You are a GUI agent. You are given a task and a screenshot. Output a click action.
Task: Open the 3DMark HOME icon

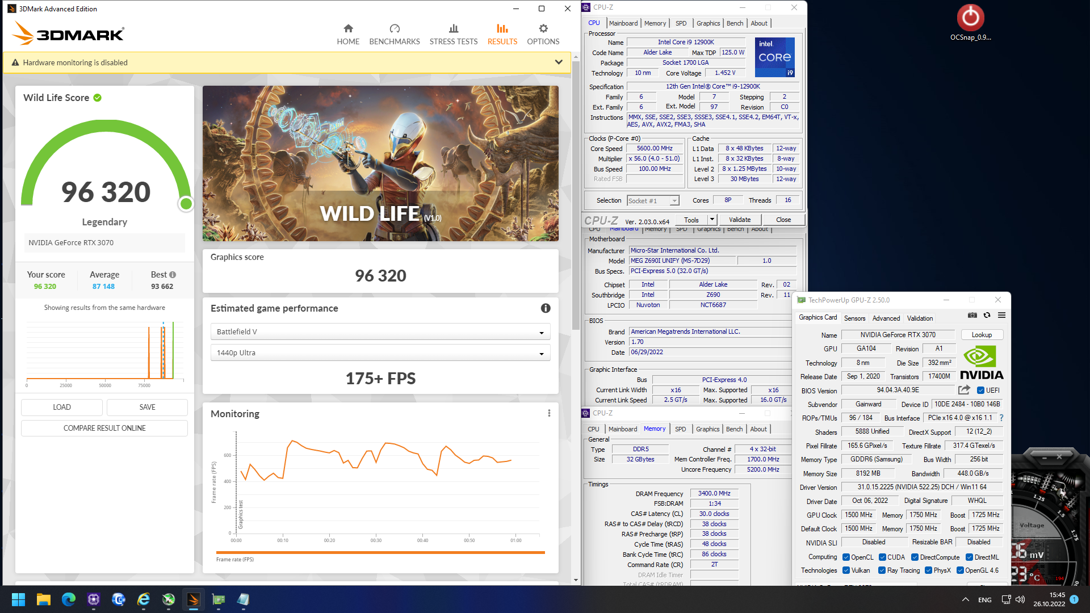click(x=348, y=28)
